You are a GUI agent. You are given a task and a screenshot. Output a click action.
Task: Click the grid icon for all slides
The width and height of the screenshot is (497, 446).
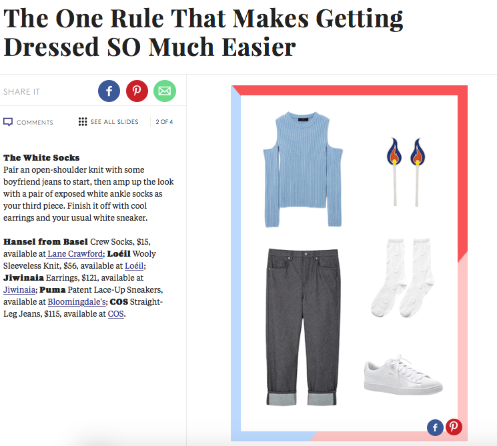point(83,121)
